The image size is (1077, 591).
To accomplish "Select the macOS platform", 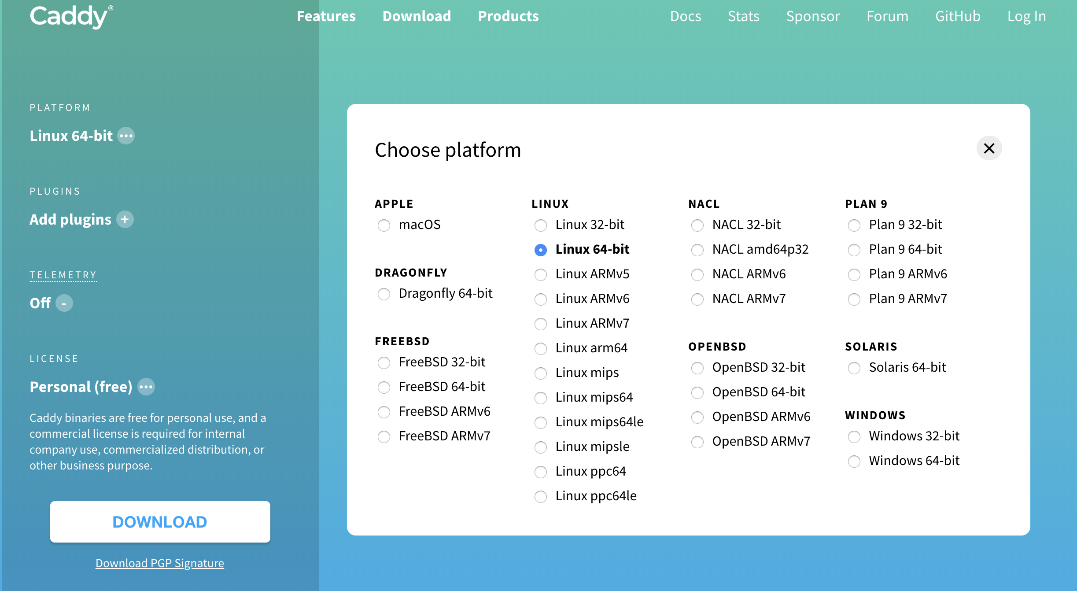I will click(x=384, y=225).
